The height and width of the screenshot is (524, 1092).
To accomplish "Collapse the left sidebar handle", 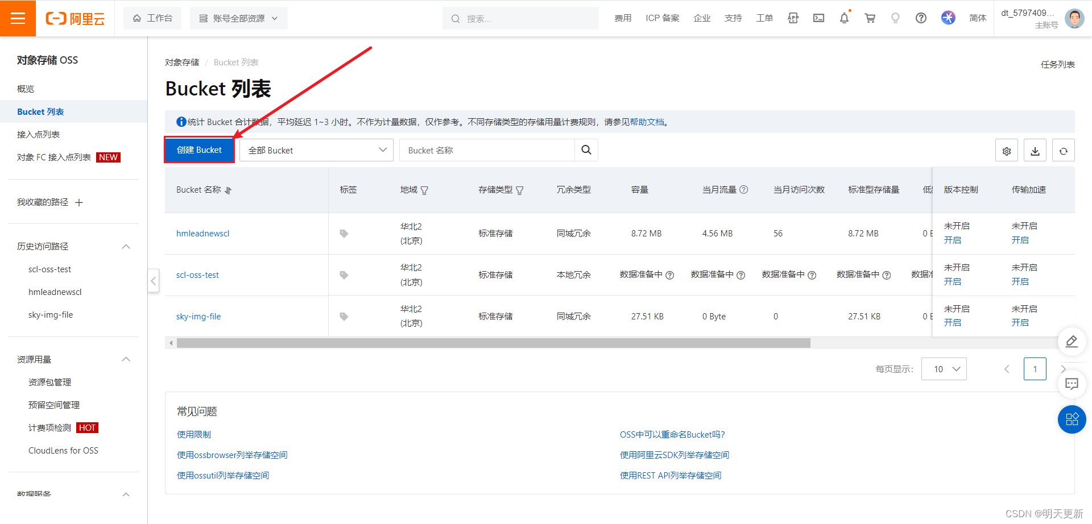I will click(x=153, y=281).
